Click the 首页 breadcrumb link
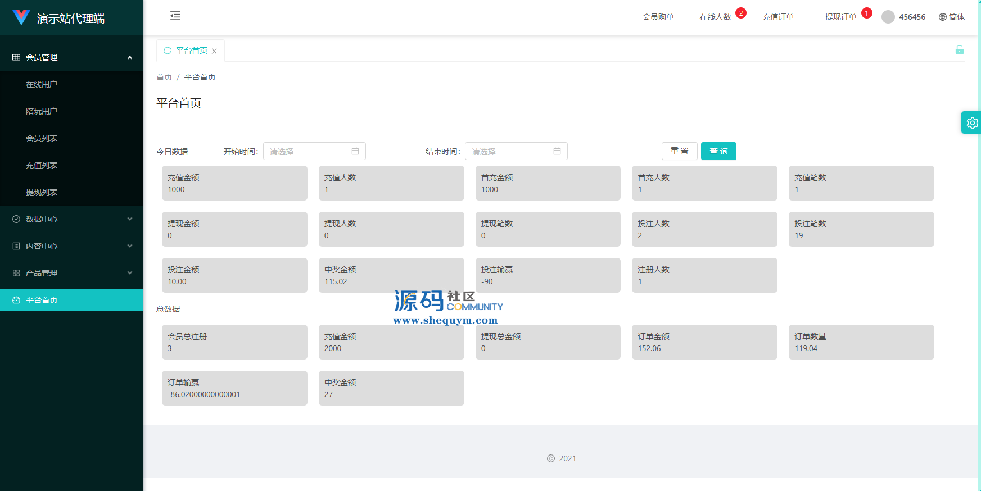This screenshot has height=491, width=981. [x=164, y=77]
